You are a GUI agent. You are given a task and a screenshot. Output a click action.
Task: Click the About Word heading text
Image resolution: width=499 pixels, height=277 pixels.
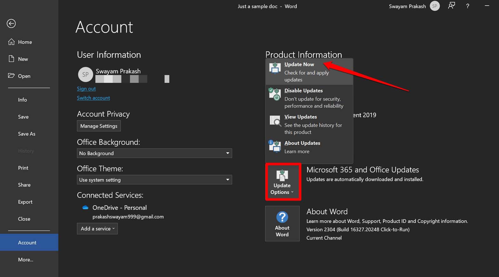point(327,212)
